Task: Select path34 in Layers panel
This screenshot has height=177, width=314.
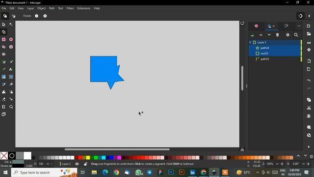Action: [x=275, y=48]
